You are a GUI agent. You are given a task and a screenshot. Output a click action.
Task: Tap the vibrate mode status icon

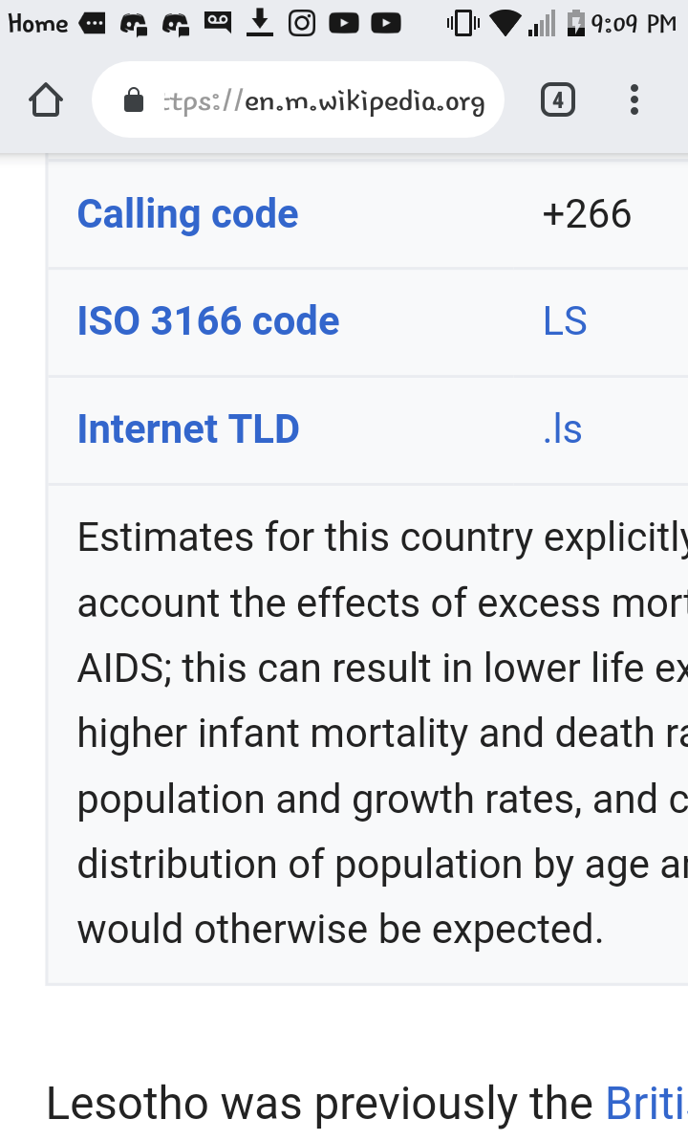tap(463, 23)
